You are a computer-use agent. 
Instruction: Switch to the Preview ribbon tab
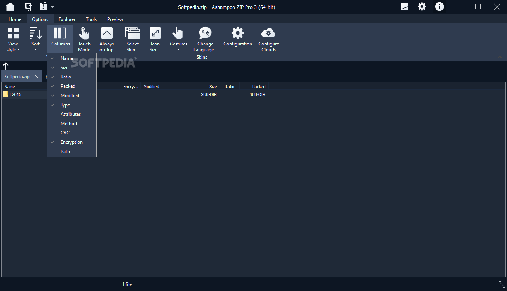click(x=115, y=19)
